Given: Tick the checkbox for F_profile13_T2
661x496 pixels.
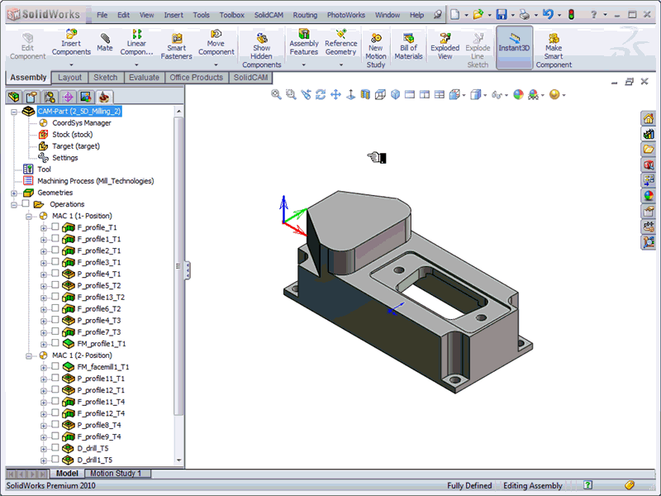Looking at the screenshot, I should tap(55, 297).
